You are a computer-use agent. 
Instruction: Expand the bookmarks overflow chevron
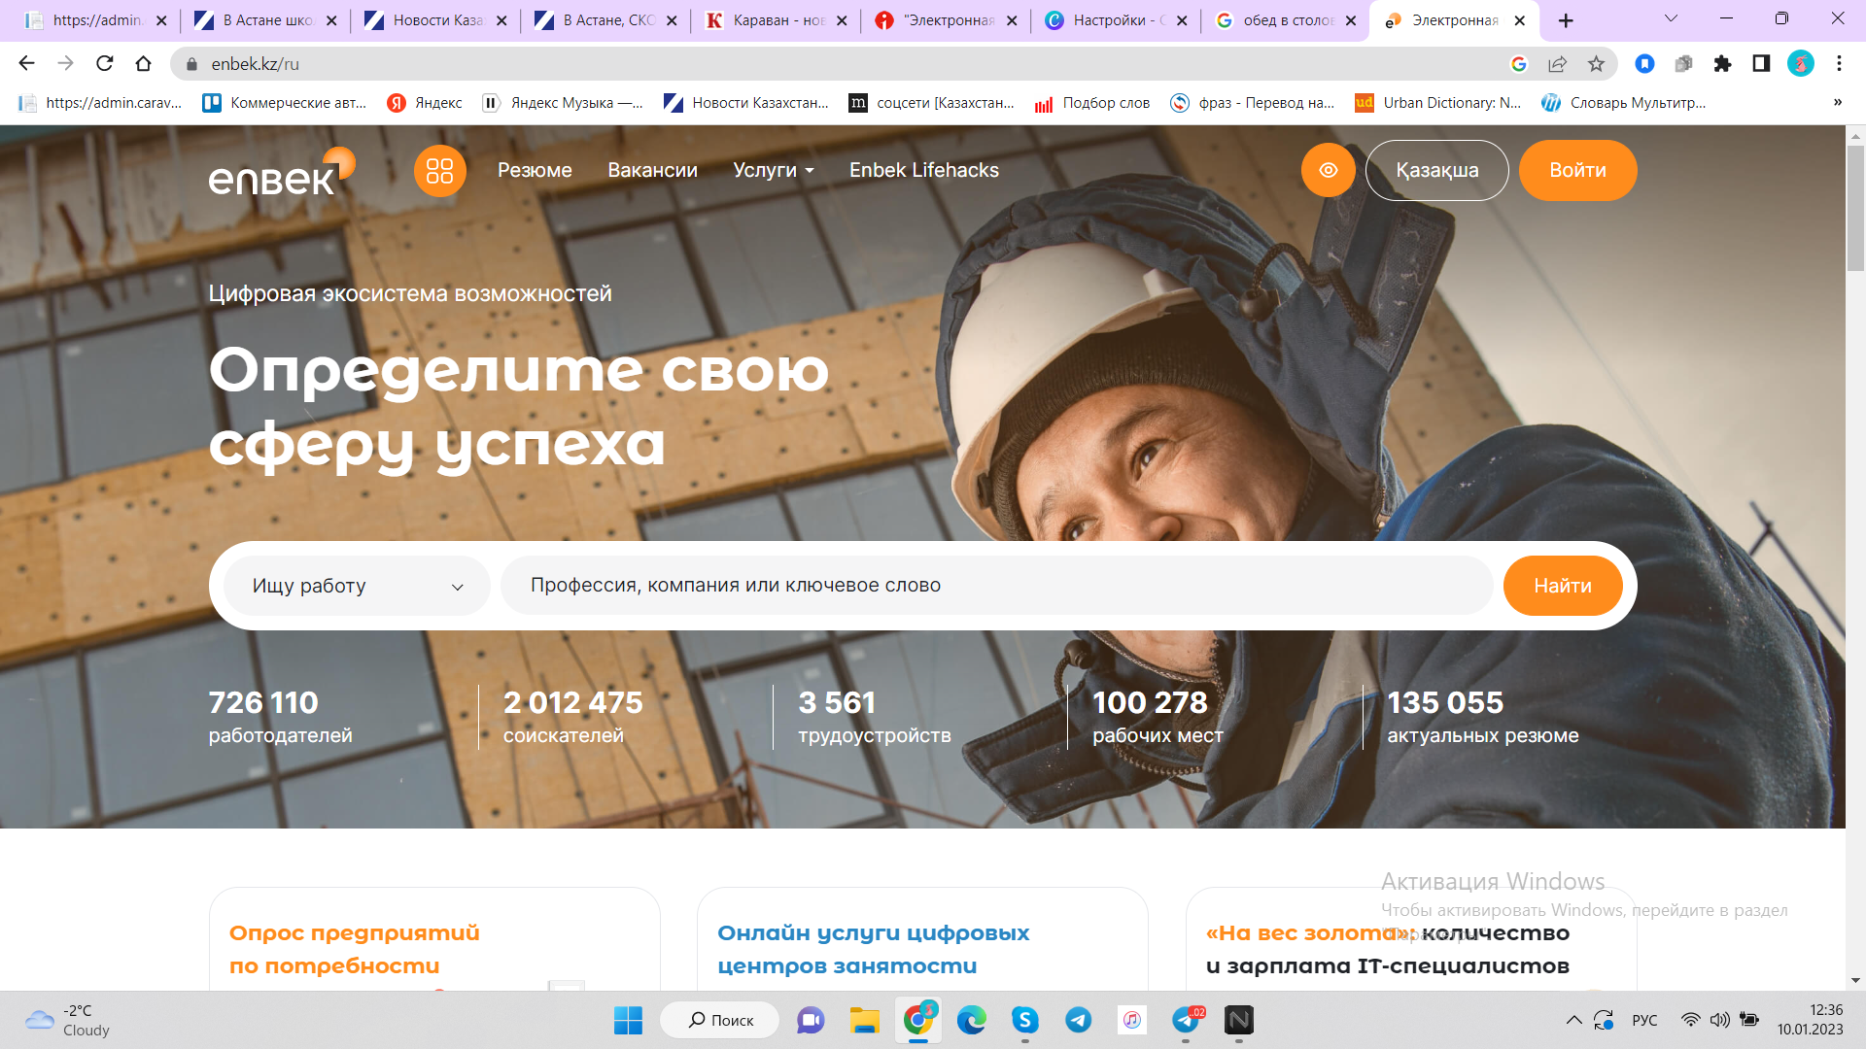(x=1837, y=103)
